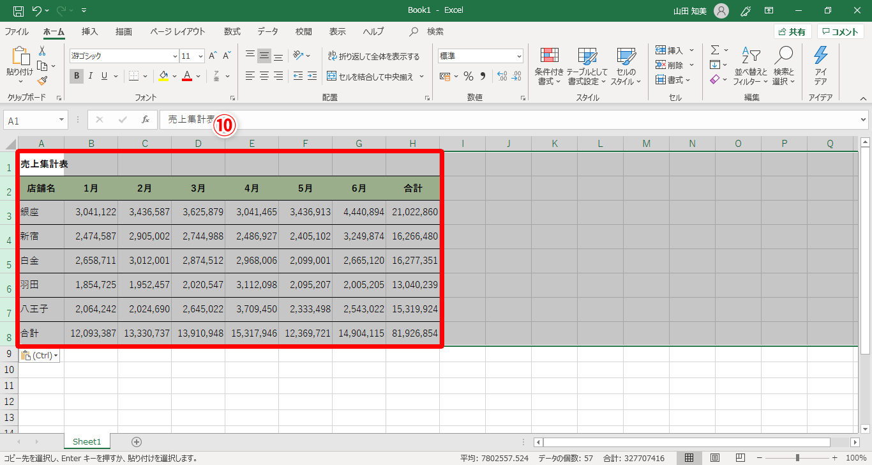Switch to Page Layout view icon
This screenshot has width=872, height=465.
tap(715, 458)
